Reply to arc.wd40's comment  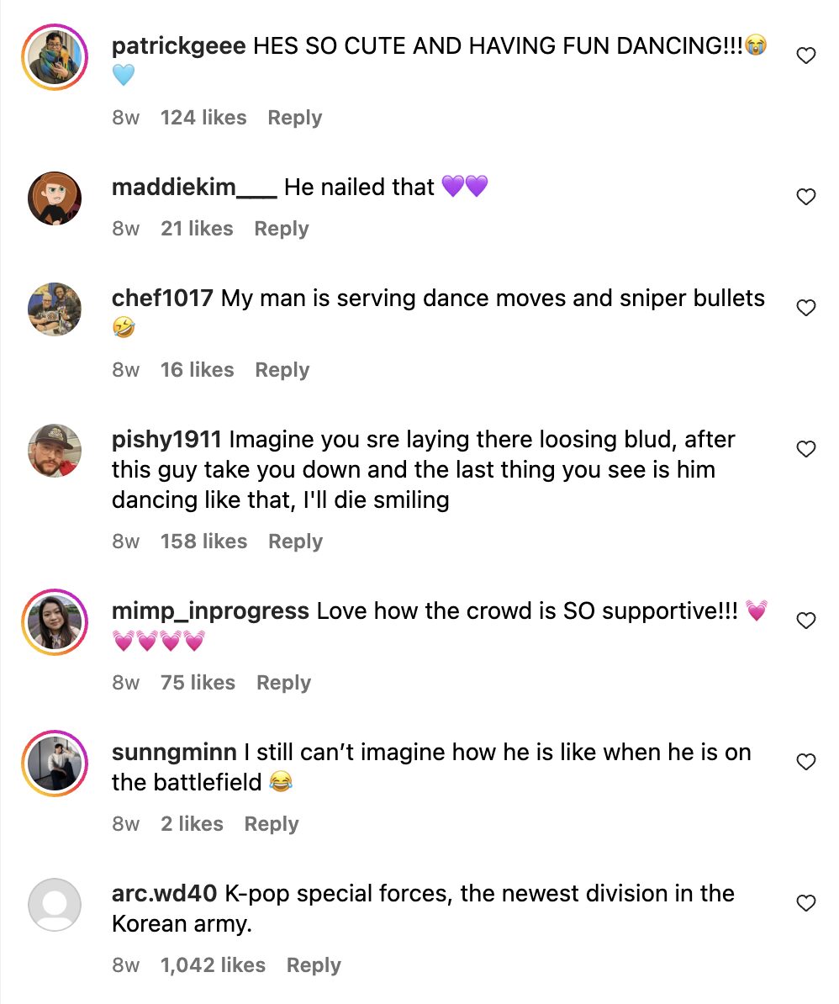[314, 965]
